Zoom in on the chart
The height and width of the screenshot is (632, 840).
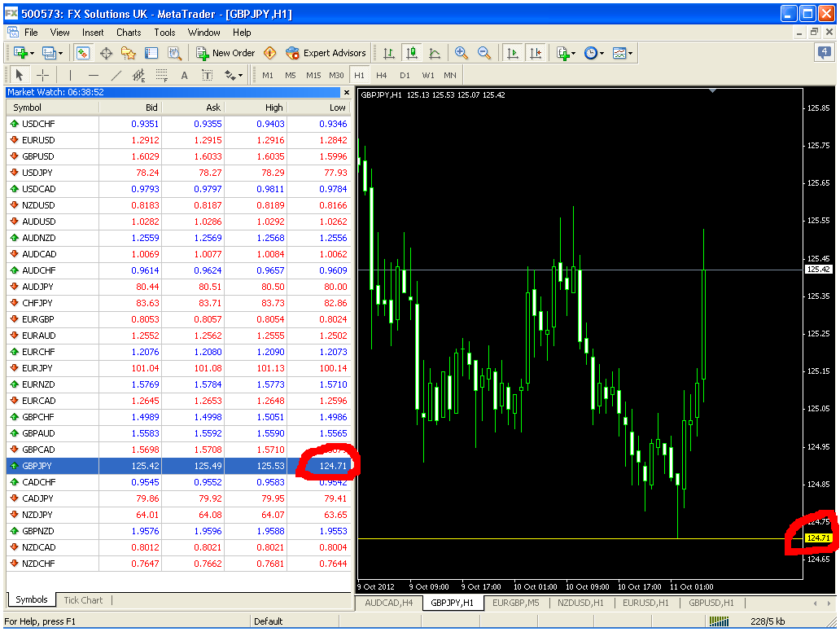coord(461,53)
